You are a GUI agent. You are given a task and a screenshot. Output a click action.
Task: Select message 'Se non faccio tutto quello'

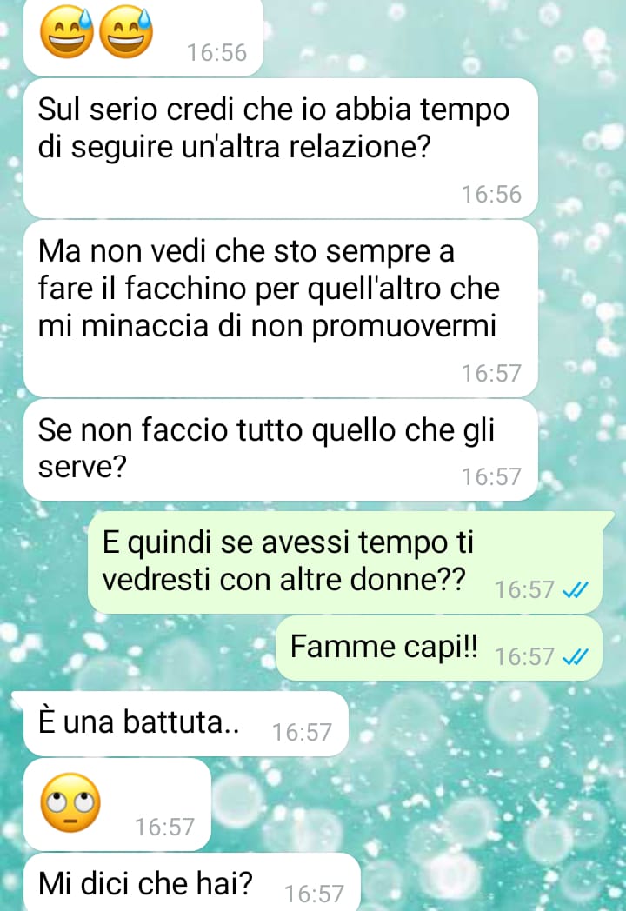(x=280, y=449)
